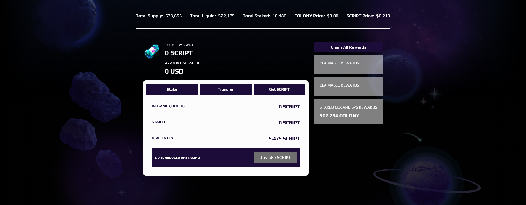Click the Get SCRIPT button

point(279,89)
